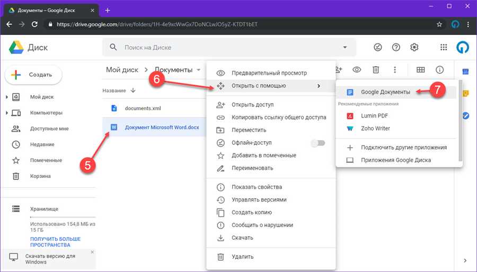Click the Создать button
The image size is (477, 272).
(x=33, y=75)
